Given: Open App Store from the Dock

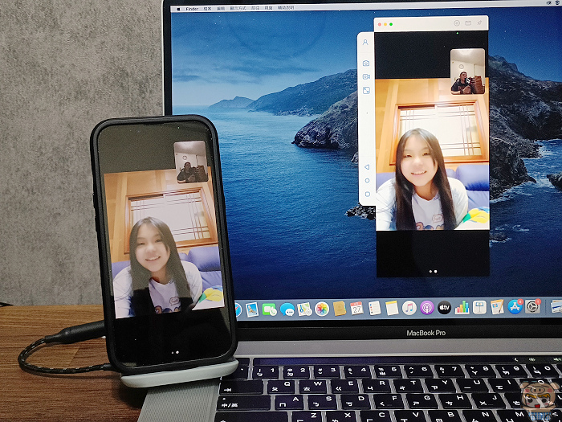Looking at the screenshot, I should (515, 307).
